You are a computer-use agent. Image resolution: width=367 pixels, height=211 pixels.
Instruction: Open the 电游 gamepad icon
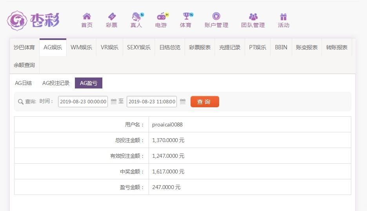pos(162,16)
